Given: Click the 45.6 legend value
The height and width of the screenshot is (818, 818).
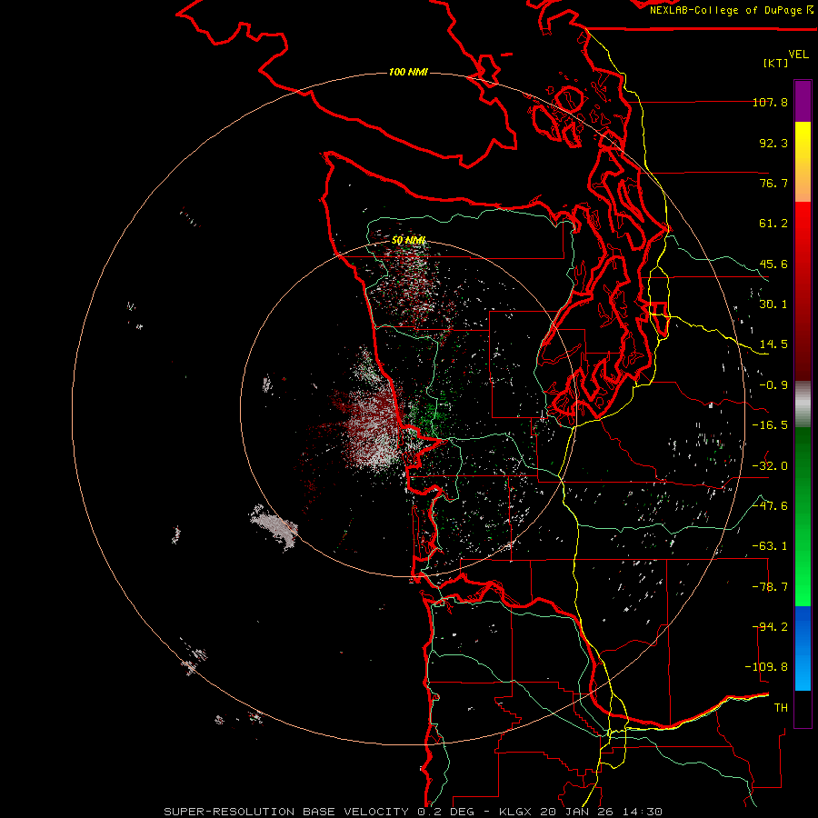Looking at the screenshot, I should [x=773, y=264].
